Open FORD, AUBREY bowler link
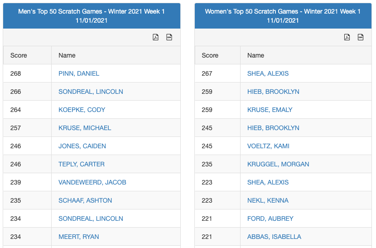This screenshot has height=248, width=376. pos(270,219)
